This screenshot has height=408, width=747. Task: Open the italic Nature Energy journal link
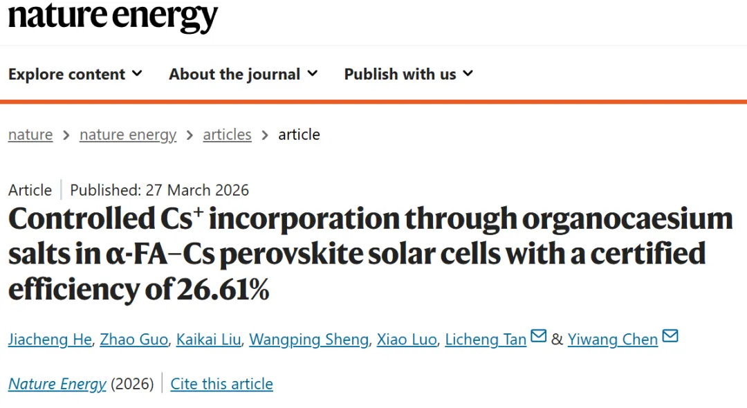(x=57, y=384)
